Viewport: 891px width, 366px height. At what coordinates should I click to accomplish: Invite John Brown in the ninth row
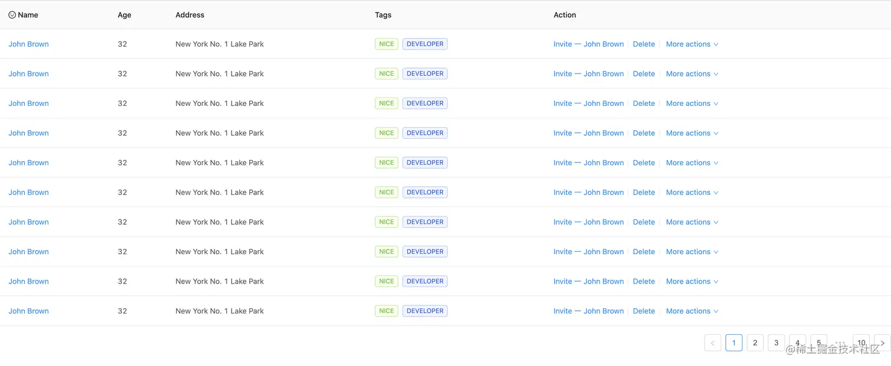[588, 281]
